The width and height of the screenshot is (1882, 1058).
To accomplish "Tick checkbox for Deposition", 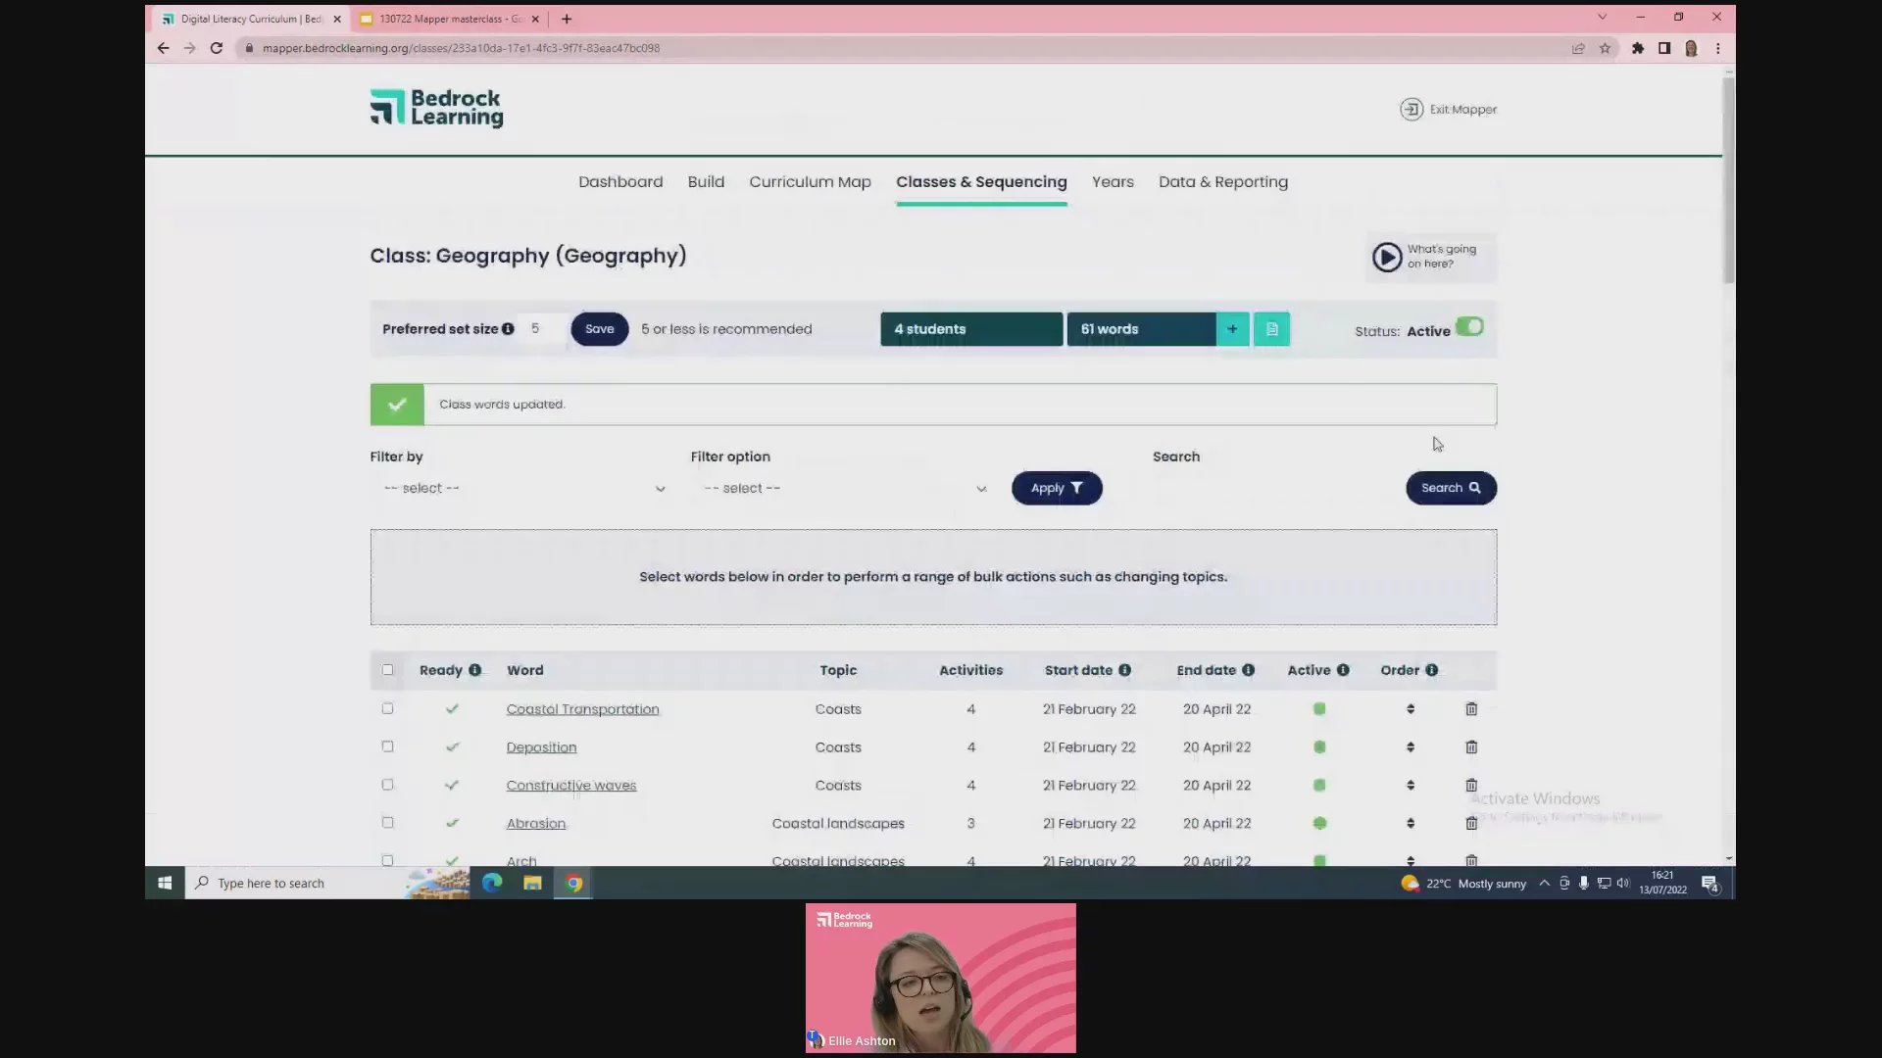I will pyautogui.click(x=387, y=746).
